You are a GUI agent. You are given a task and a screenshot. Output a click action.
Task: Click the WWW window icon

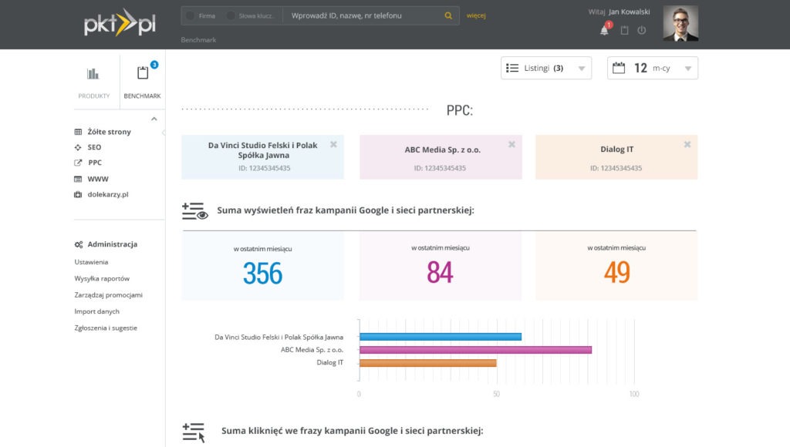(78, 179)
